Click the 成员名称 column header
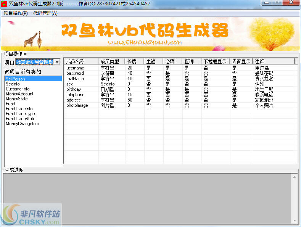 81,61
